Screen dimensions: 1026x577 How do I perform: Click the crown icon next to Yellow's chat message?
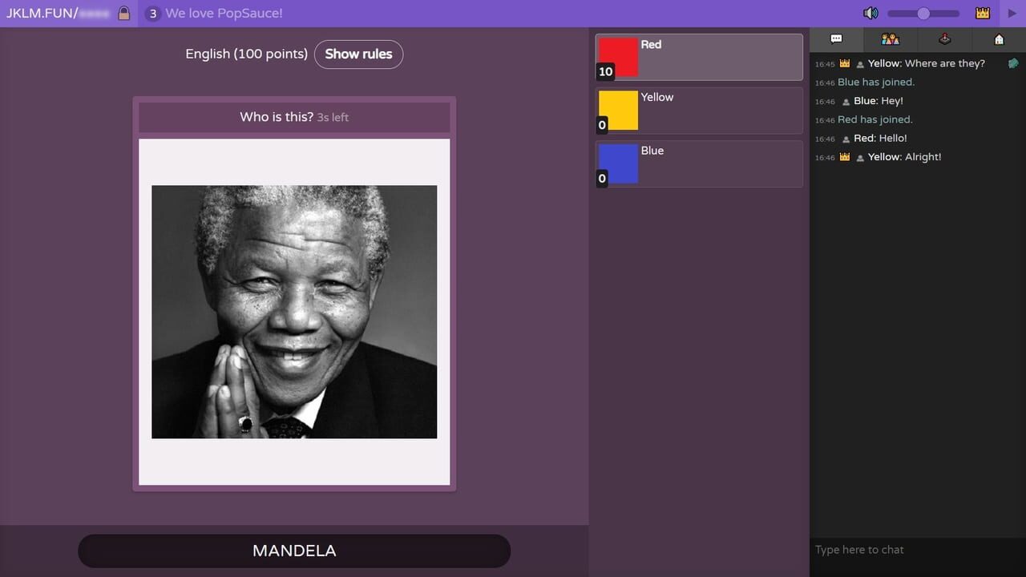[x=844, y=63]
